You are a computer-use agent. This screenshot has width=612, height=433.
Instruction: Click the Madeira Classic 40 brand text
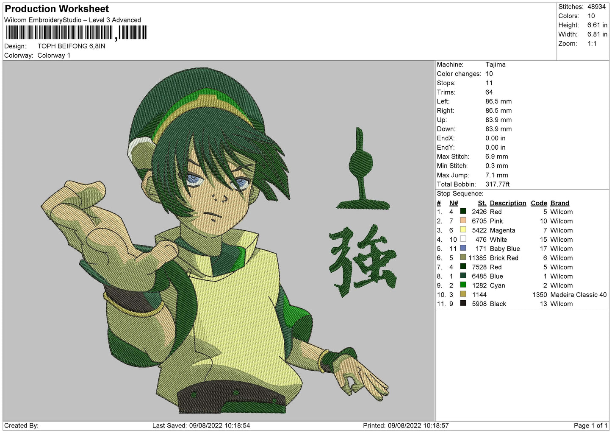578,295
